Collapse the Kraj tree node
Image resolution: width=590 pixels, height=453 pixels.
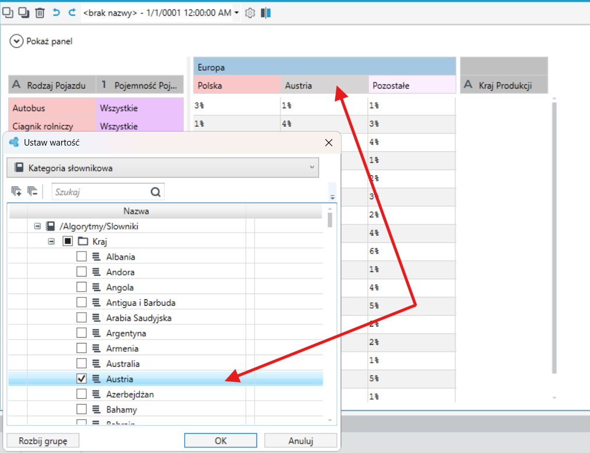(51, 241)
